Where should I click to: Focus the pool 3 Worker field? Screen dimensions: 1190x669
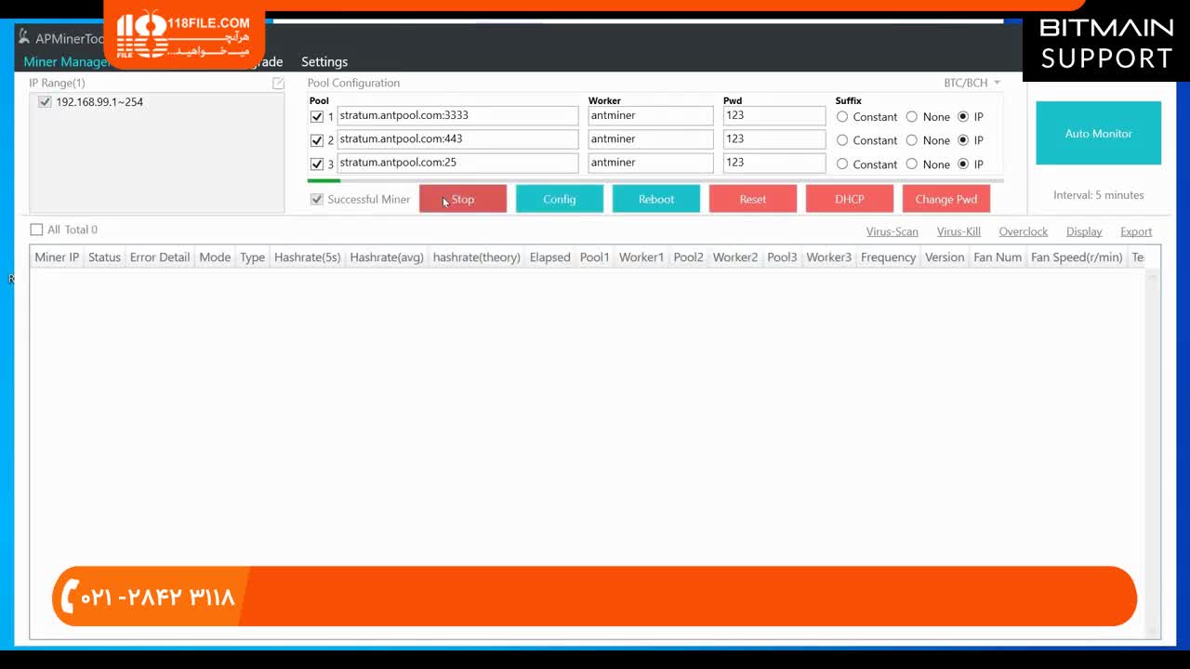pyautogui.click(x=651, y=163)
